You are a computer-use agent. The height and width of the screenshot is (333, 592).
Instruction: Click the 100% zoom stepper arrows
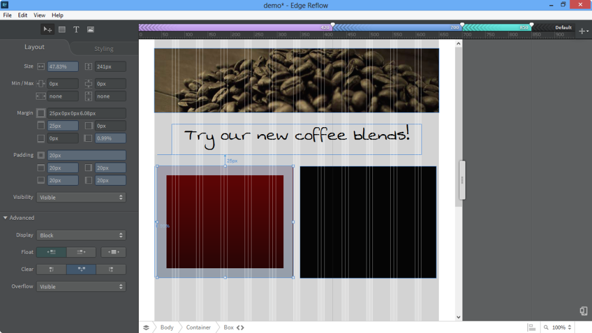569,327
